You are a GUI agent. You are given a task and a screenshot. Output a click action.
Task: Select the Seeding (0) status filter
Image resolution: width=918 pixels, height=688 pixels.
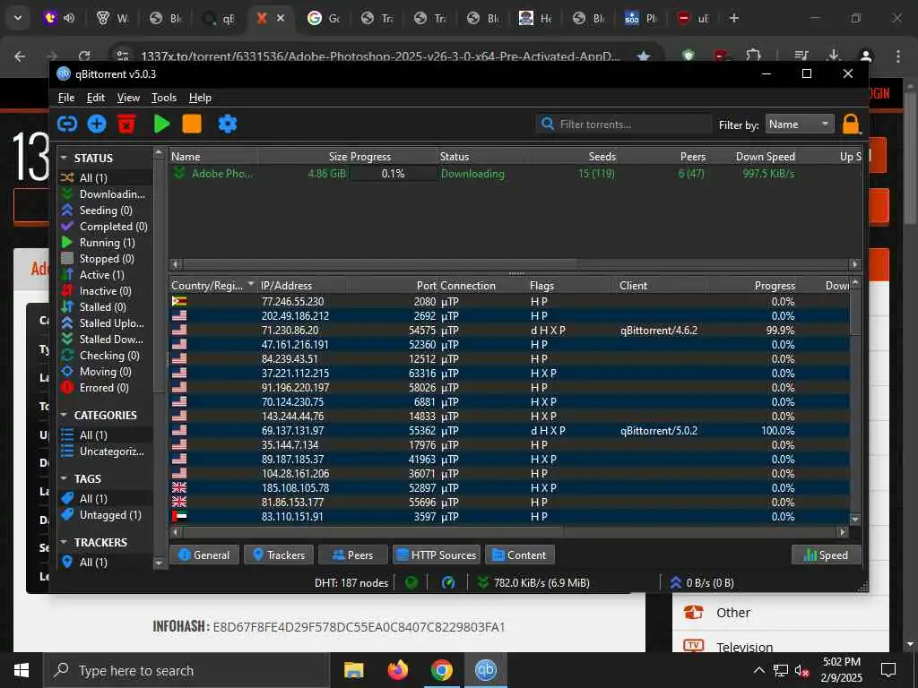coord(104,210)
